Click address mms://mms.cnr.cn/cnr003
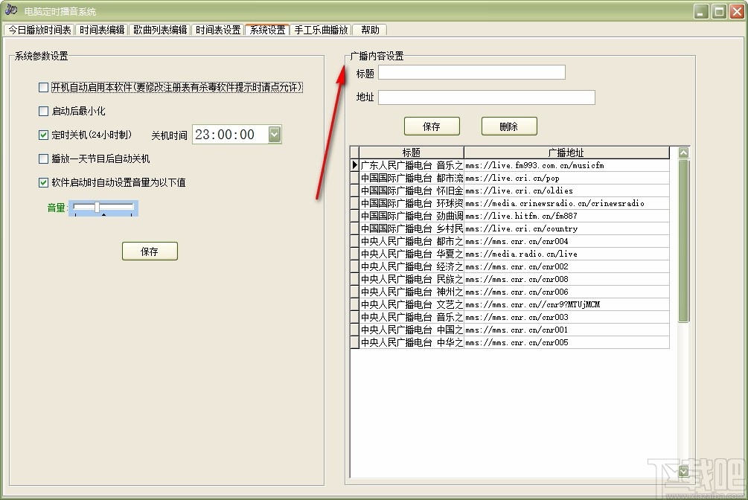Image resolution: width=748 pixels, height=500 pixels. pyautogui.click(x=517, y=317)
